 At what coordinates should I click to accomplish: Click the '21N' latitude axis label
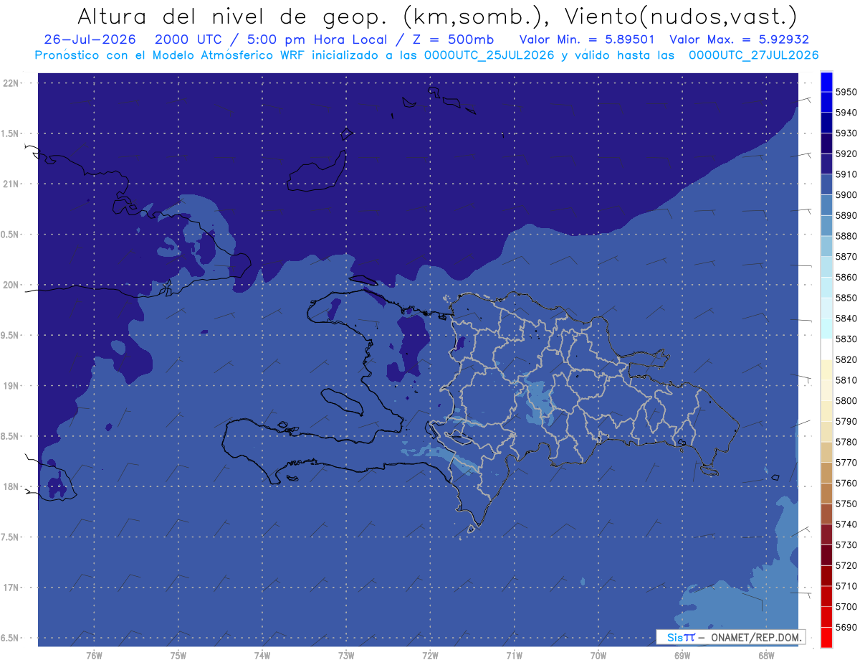click(x=12, y=184)
